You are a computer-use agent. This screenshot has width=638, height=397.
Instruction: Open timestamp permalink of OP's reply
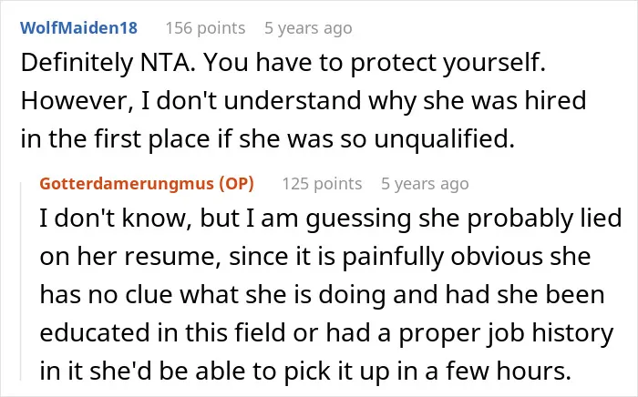[426, 184]
